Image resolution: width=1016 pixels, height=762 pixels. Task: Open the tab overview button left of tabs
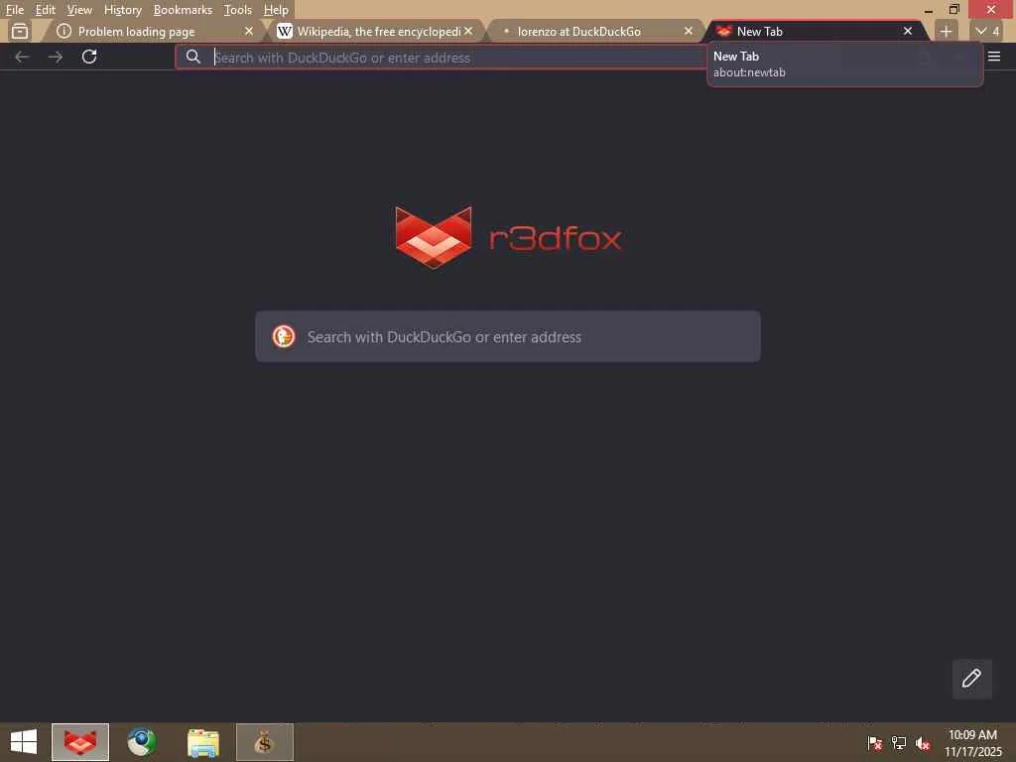click(x=20, y=31)
